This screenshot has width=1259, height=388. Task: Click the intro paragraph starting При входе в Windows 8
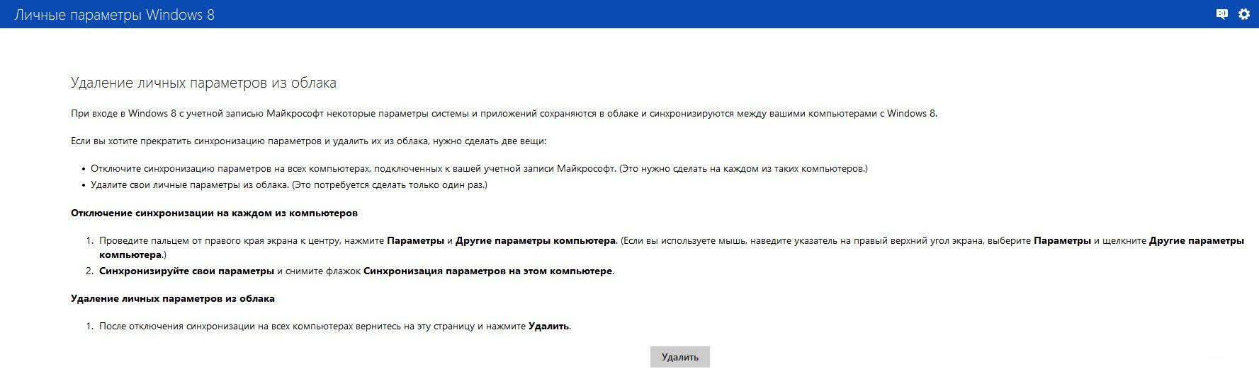pyautogui.click(x=503, y=113)
